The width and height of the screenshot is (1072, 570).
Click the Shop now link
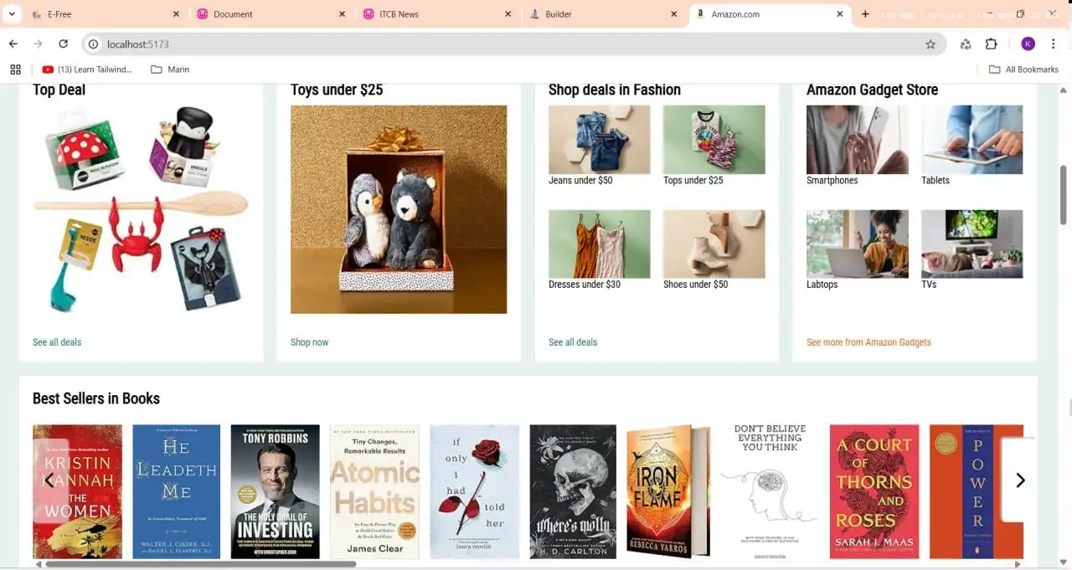point(309,342)
